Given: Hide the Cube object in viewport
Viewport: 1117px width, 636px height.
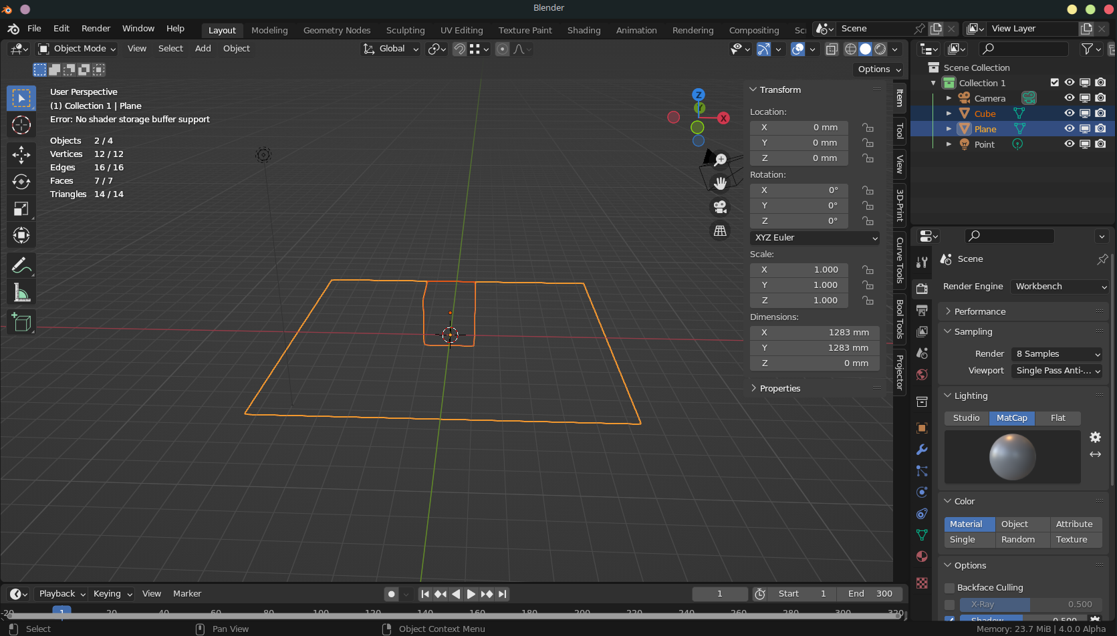Looking at the screenshot, I should [1070, 114].
